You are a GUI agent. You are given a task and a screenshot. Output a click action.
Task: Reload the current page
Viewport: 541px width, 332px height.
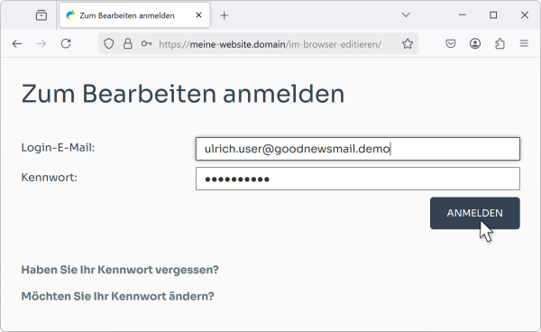[x=66, y=44]
